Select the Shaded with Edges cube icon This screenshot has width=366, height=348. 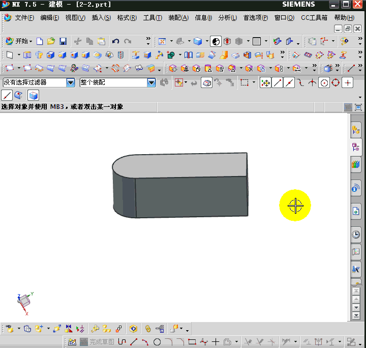tap(198, 42)
